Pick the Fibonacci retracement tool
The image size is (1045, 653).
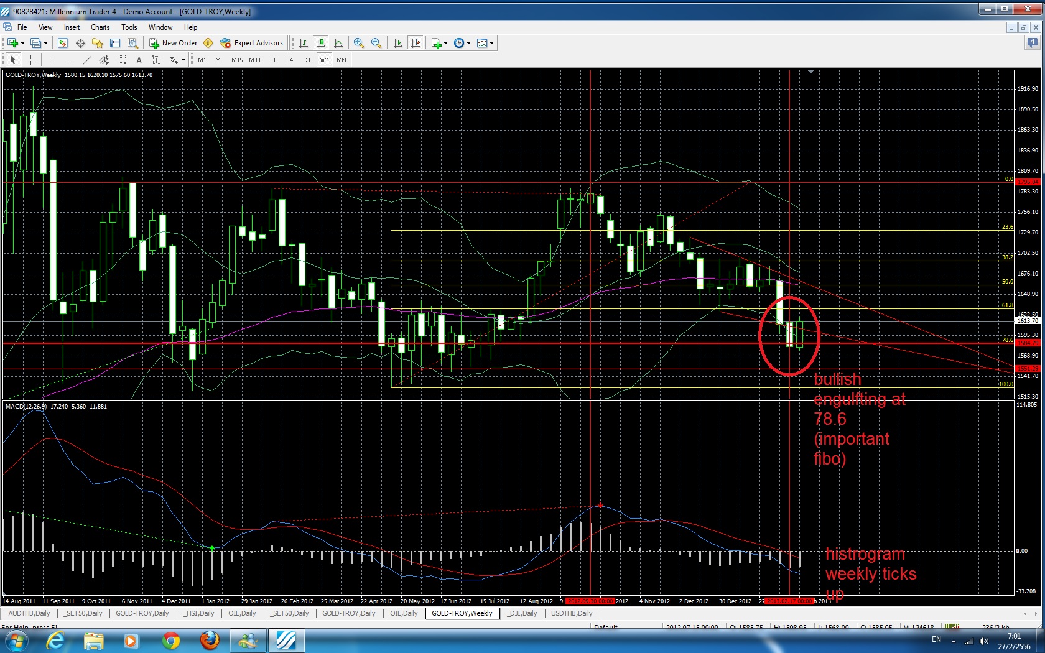point(121,60)
